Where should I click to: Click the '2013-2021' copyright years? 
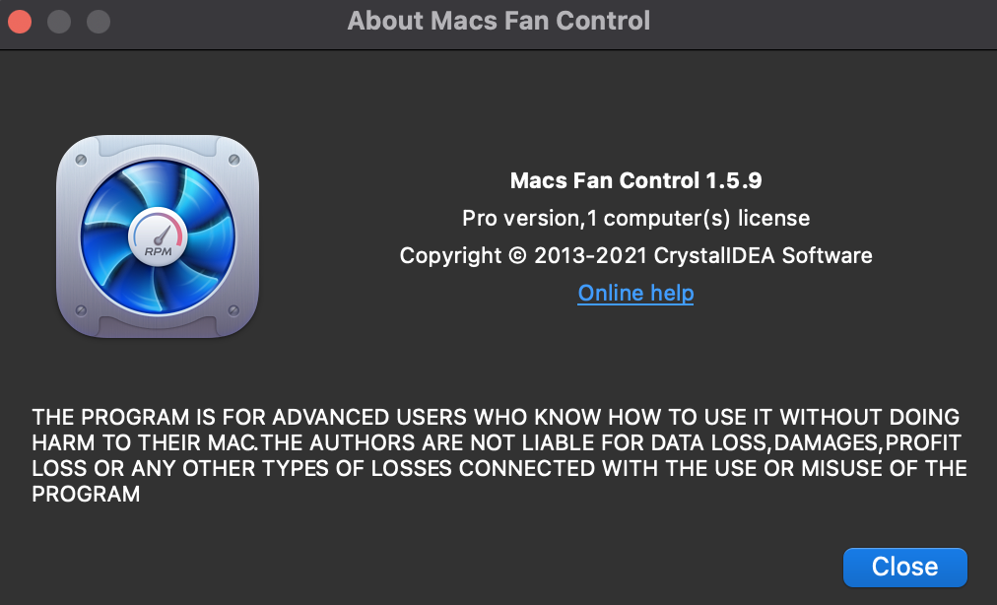590,256
